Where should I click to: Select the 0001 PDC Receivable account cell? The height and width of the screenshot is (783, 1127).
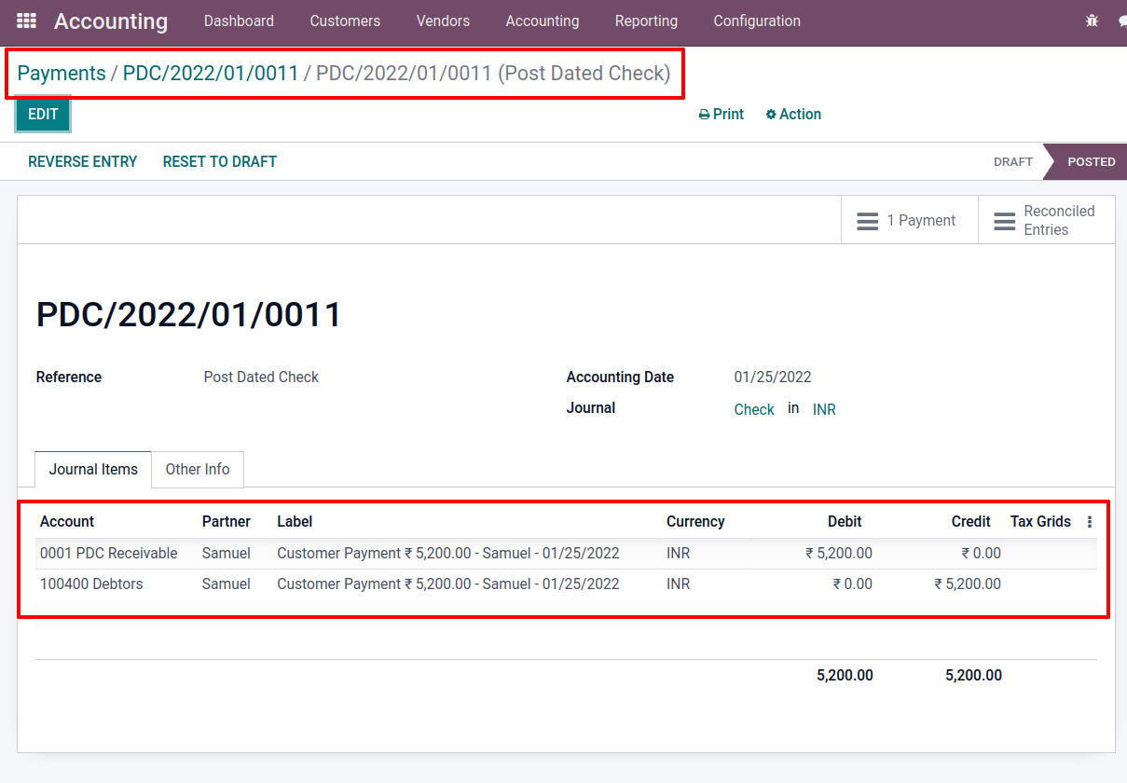[109, 554]
